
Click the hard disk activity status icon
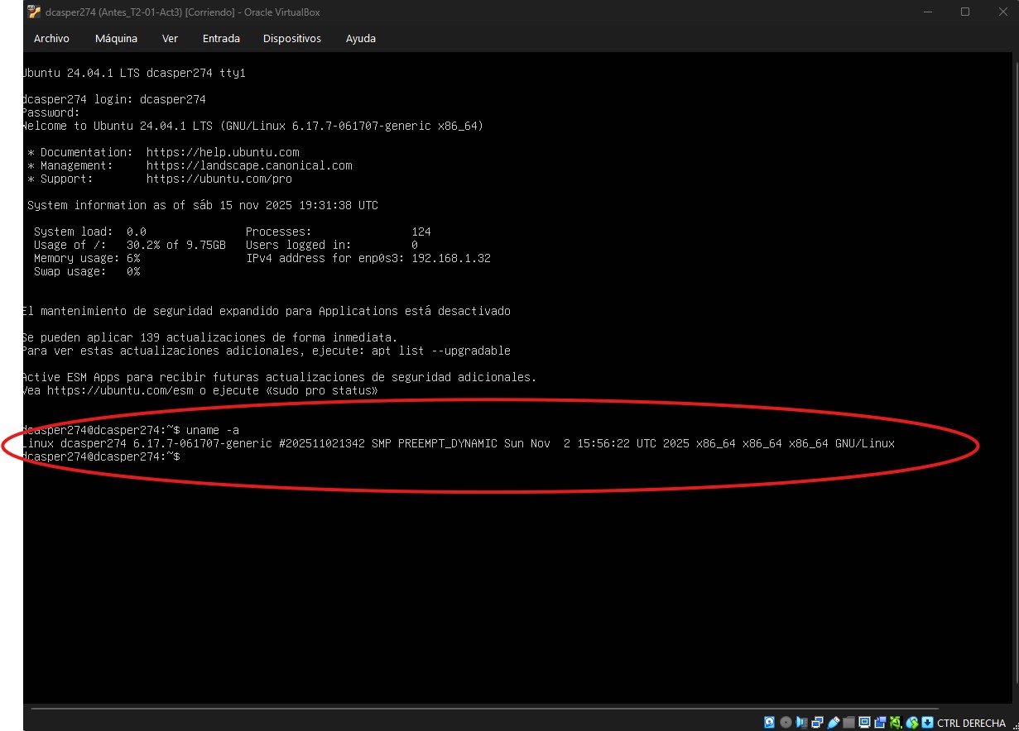(x=769, y=722)
